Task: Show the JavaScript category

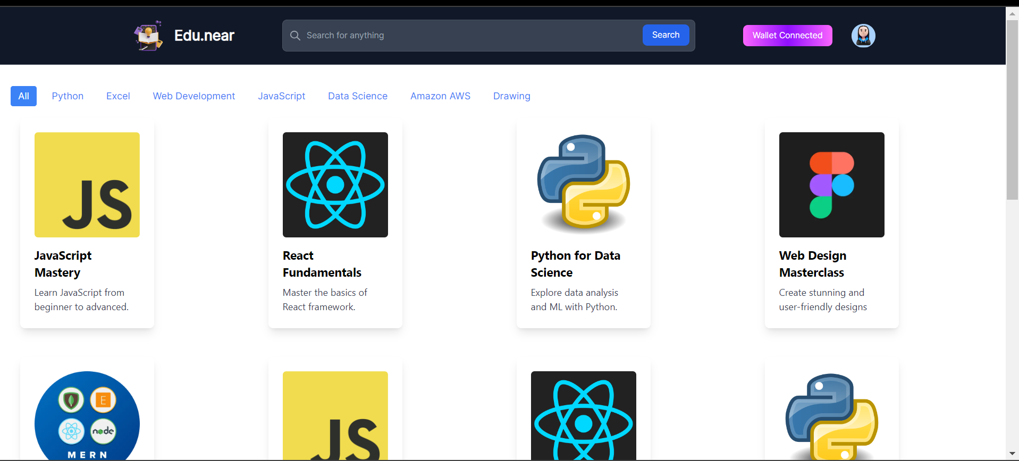Action: click(x=282, y=96)
